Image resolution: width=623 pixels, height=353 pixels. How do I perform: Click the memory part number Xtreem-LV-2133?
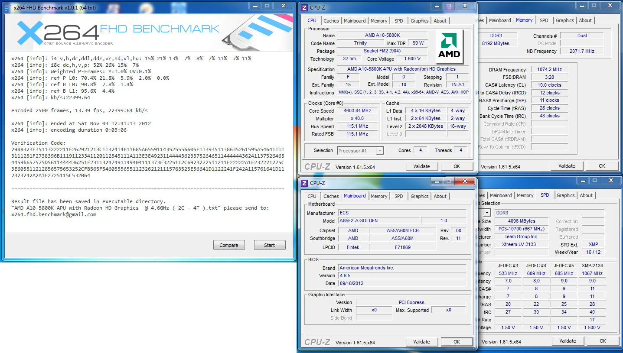(x=521, y=245)
